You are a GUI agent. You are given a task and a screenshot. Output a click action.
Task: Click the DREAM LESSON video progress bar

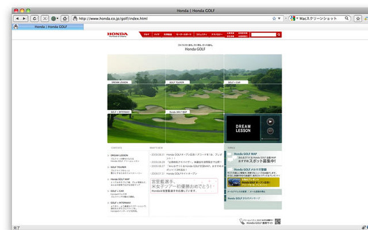pos(270,139)
